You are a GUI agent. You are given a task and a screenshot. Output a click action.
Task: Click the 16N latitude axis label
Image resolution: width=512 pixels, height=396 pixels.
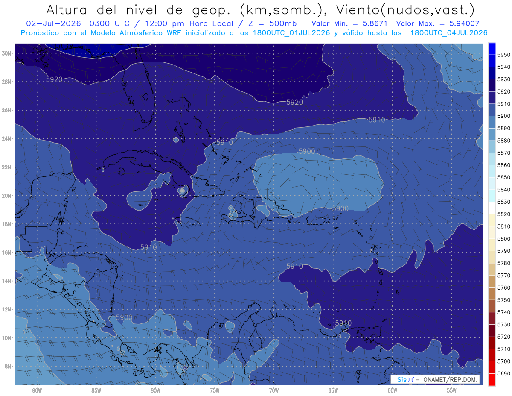point(6,252)
